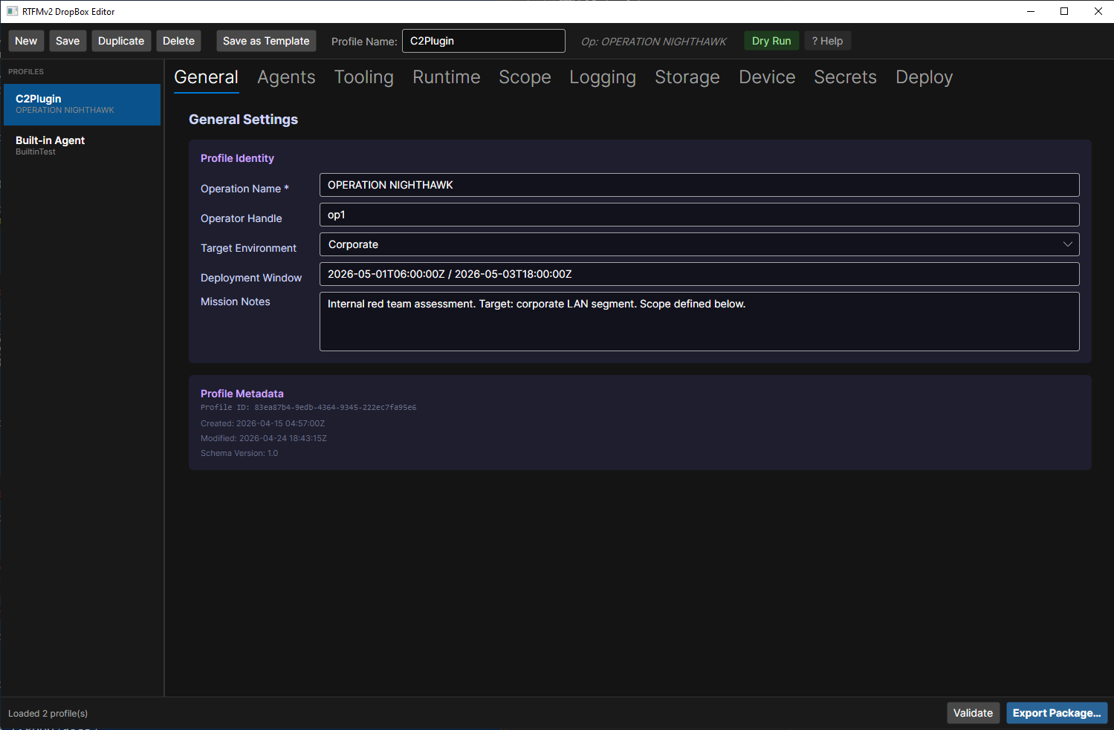Image resolution: width=1114 pixels, height=730 pixels.
Task: Click the Loaded 2 profile(s) status
Action: pyautogui.click(x=48, y=714)
